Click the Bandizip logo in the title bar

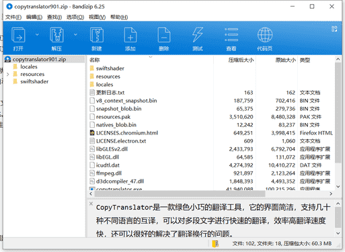point(9,7)
